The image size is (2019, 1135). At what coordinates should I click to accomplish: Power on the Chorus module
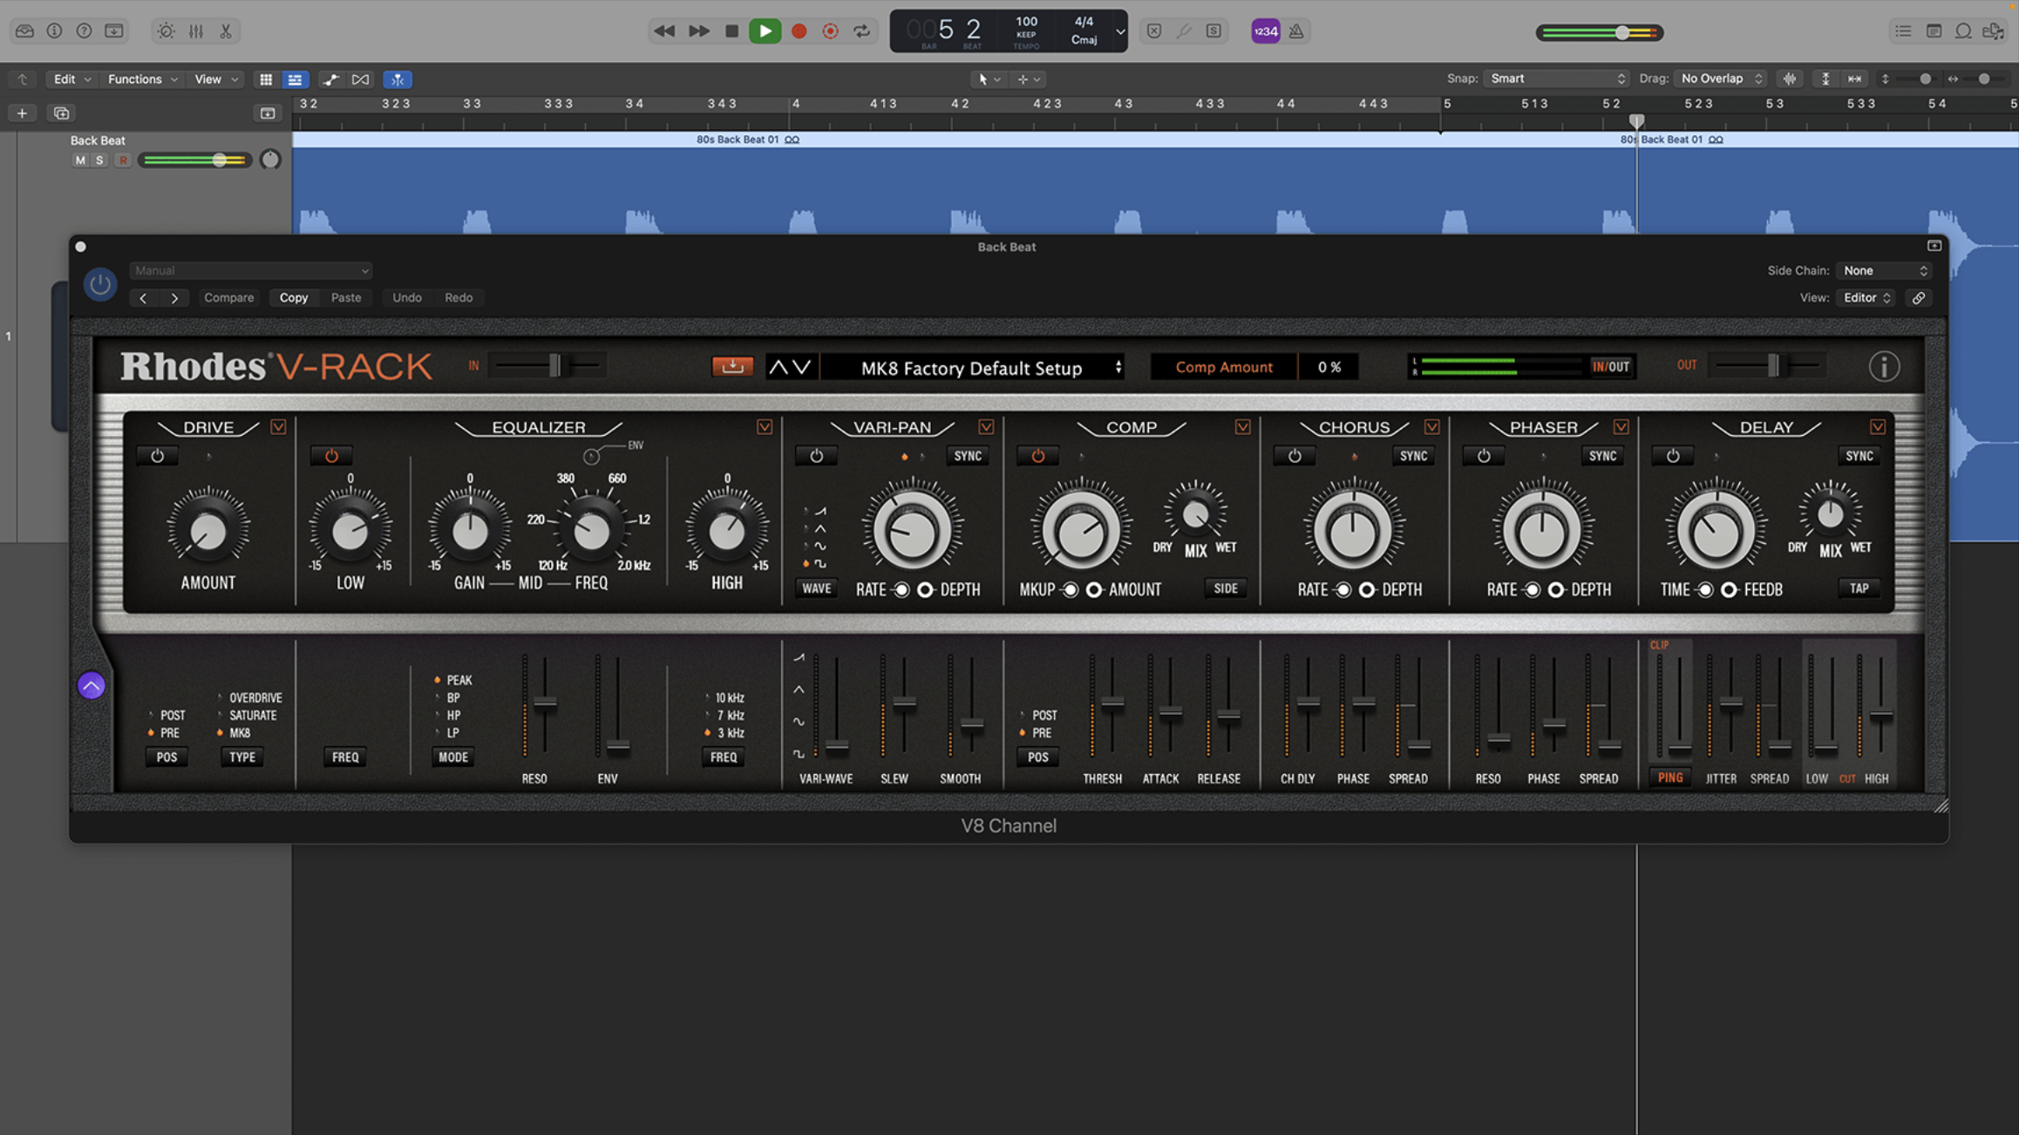coord(1294,455)
